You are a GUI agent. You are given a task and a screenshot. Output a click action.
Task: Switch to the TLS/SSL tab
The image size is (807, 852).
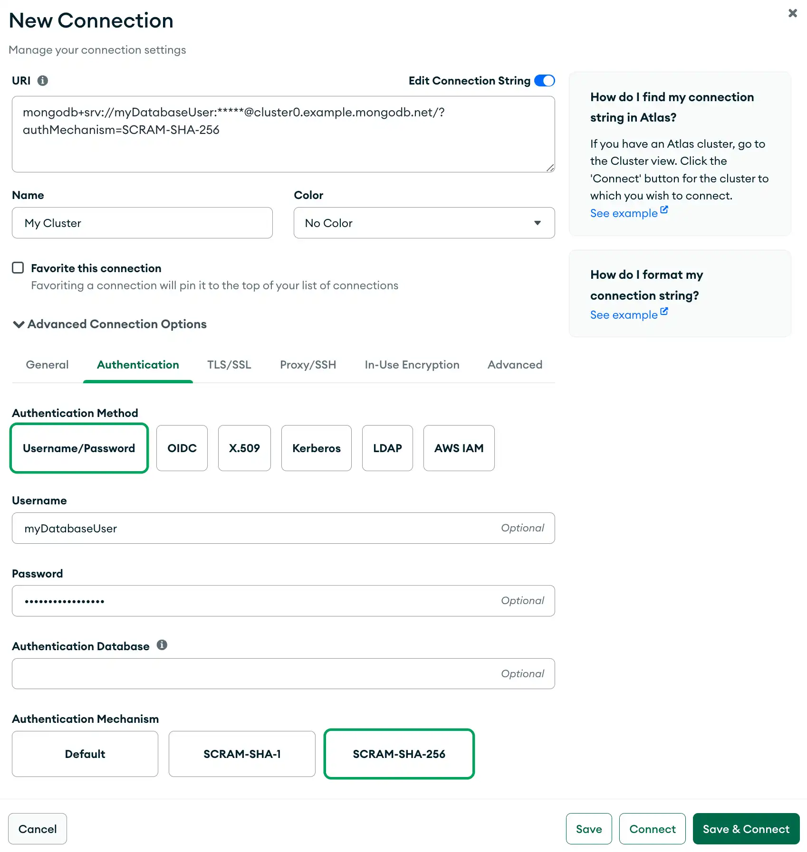pyautogui.click(x=229, y=365)
